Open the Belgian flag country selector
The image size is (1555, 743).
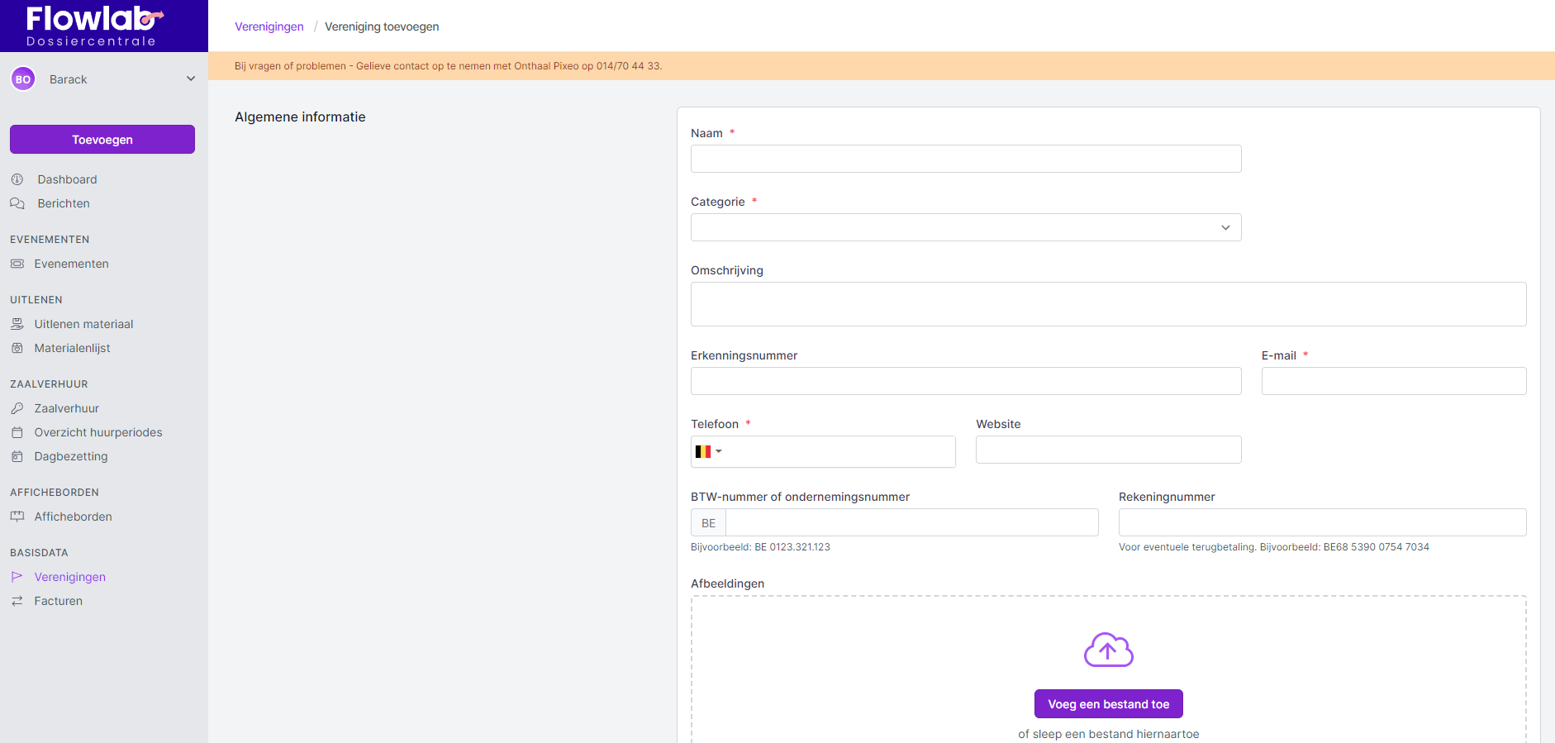708,451
